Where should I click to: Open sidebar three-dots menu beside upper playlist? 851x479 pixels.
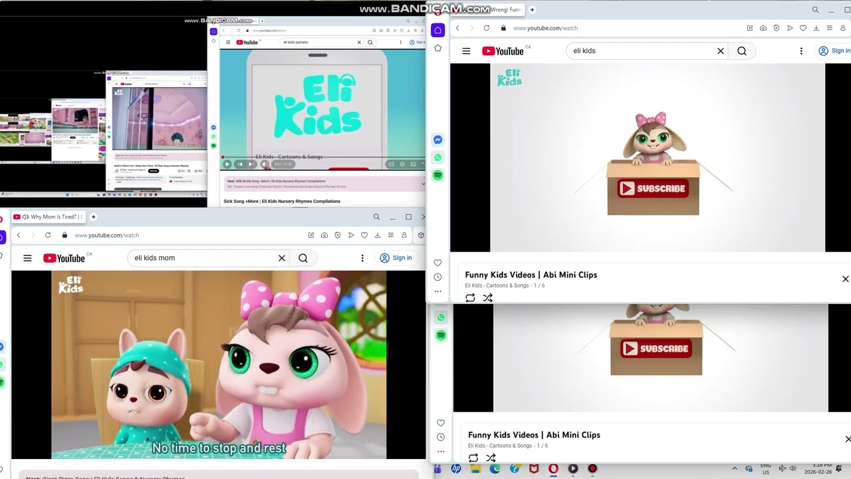[437, 291]
